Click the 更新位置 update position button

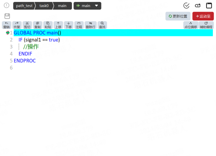178,16
